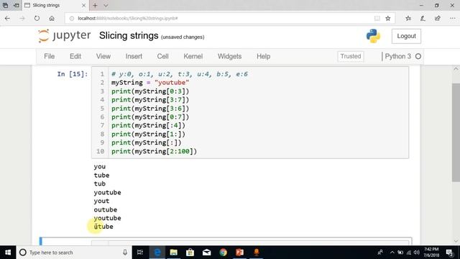460x259 pixels.
Task: Expand the tab preview chevron
Action: pyautogui.click(x=106, y=5)
